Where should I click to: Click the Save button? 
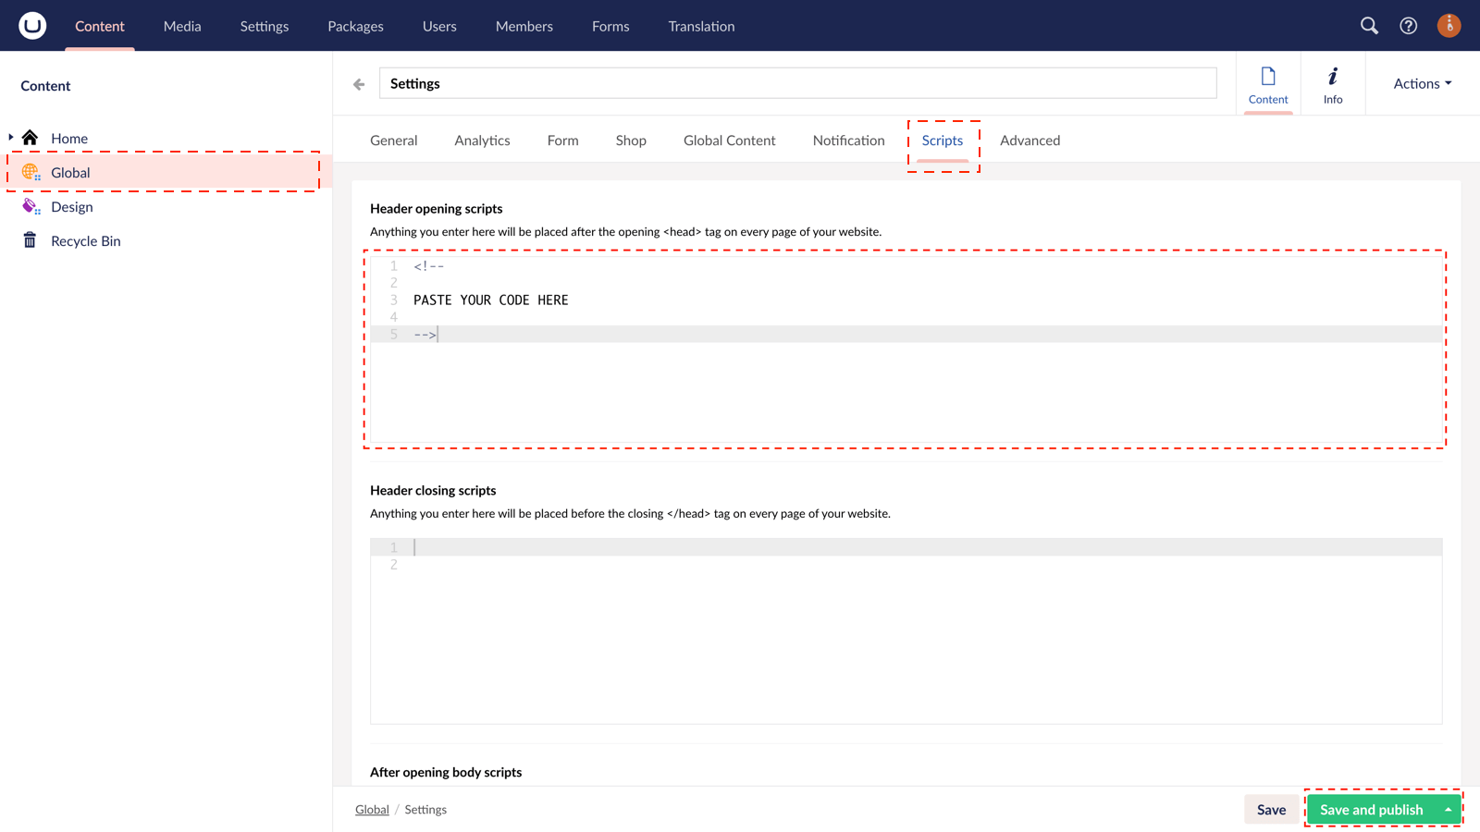[1271, 809]
